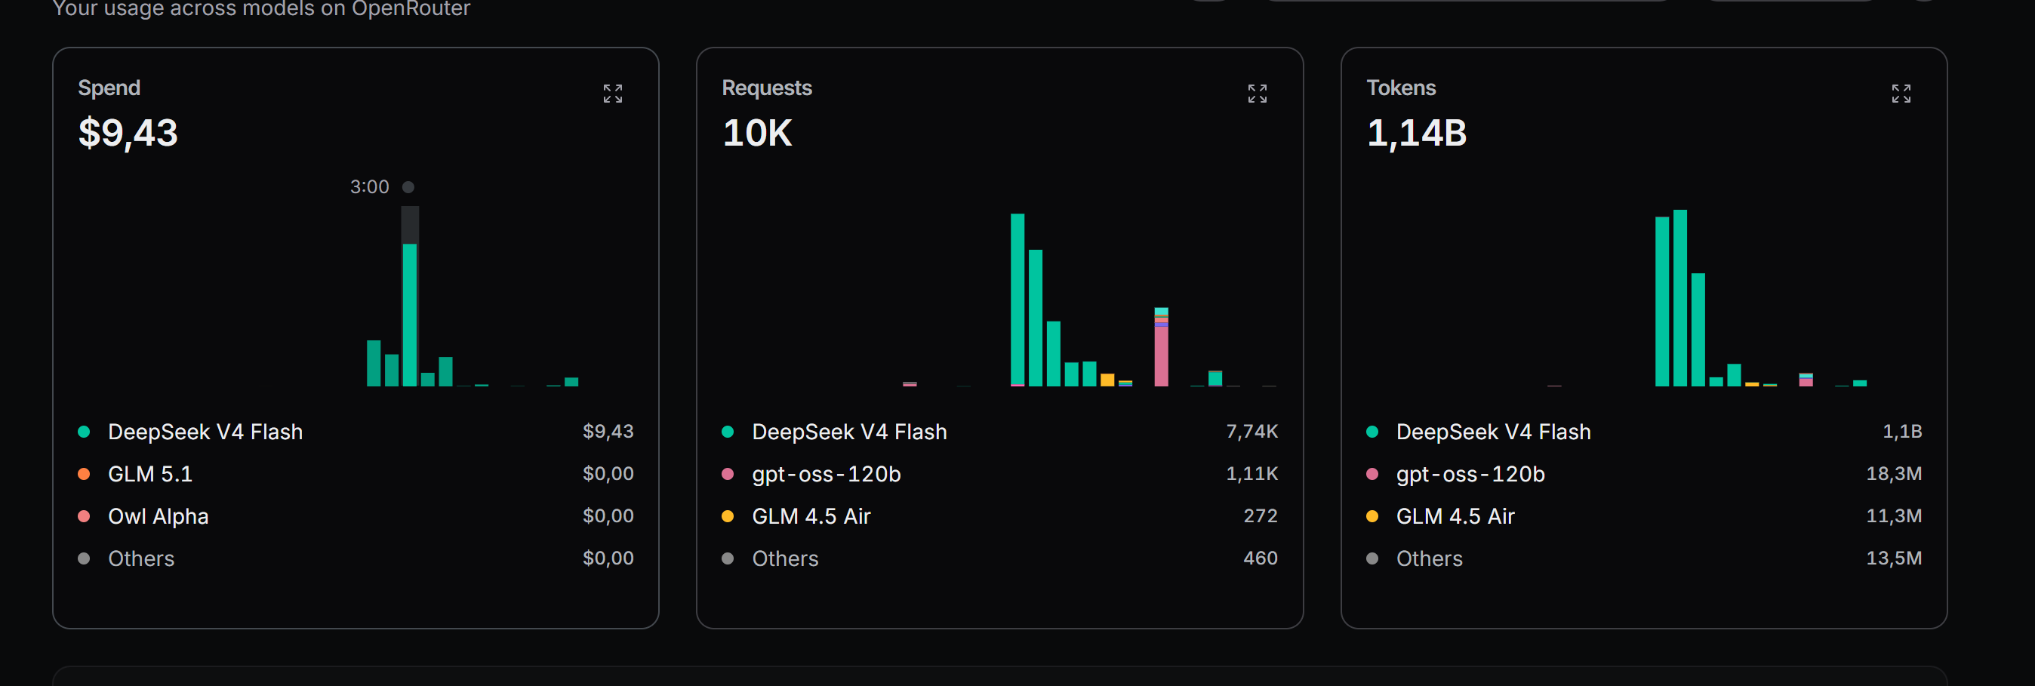Click the Owl Alpha legend color dot
The image size is (2035, 686).
(x=84, y=516)
